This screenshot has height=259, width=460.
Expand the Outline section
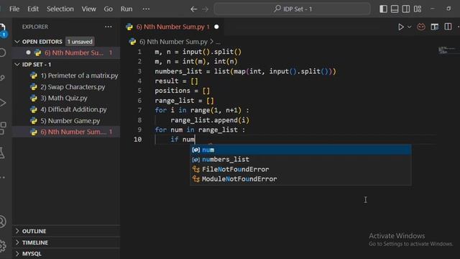66,231
